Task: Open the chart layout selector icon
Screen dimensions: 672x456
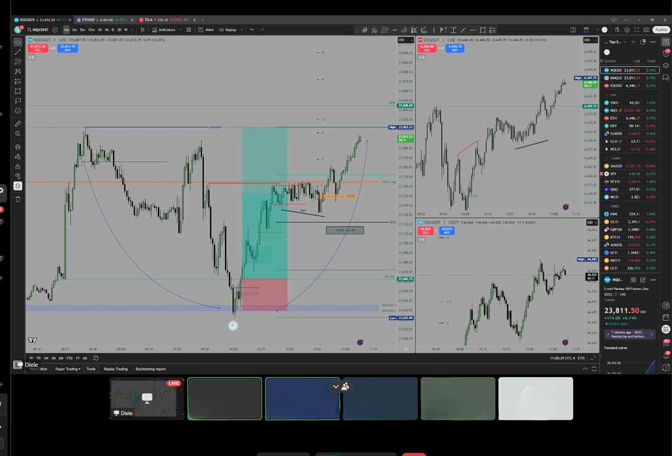Action: [x=573, y=30]
